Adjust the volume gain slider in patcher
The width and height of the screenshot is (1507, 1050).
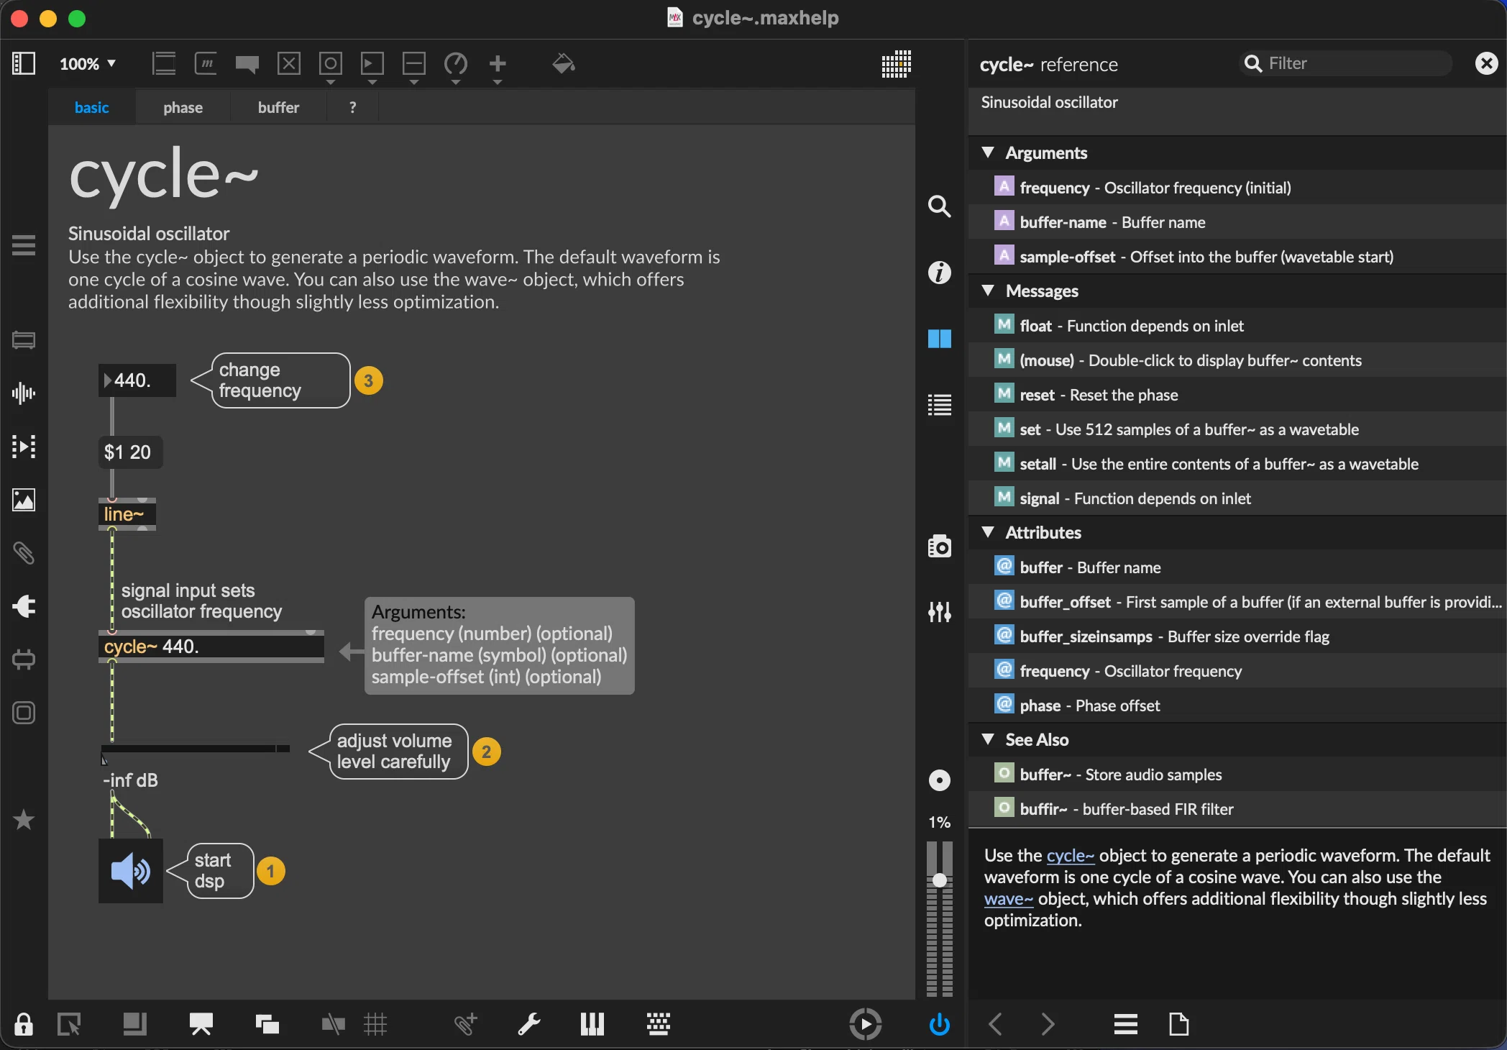[x=196, y=749]
